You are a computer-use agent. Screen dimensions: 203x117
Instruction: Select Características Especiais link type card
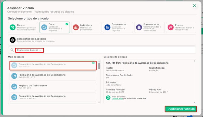click(x=102, y=40)
